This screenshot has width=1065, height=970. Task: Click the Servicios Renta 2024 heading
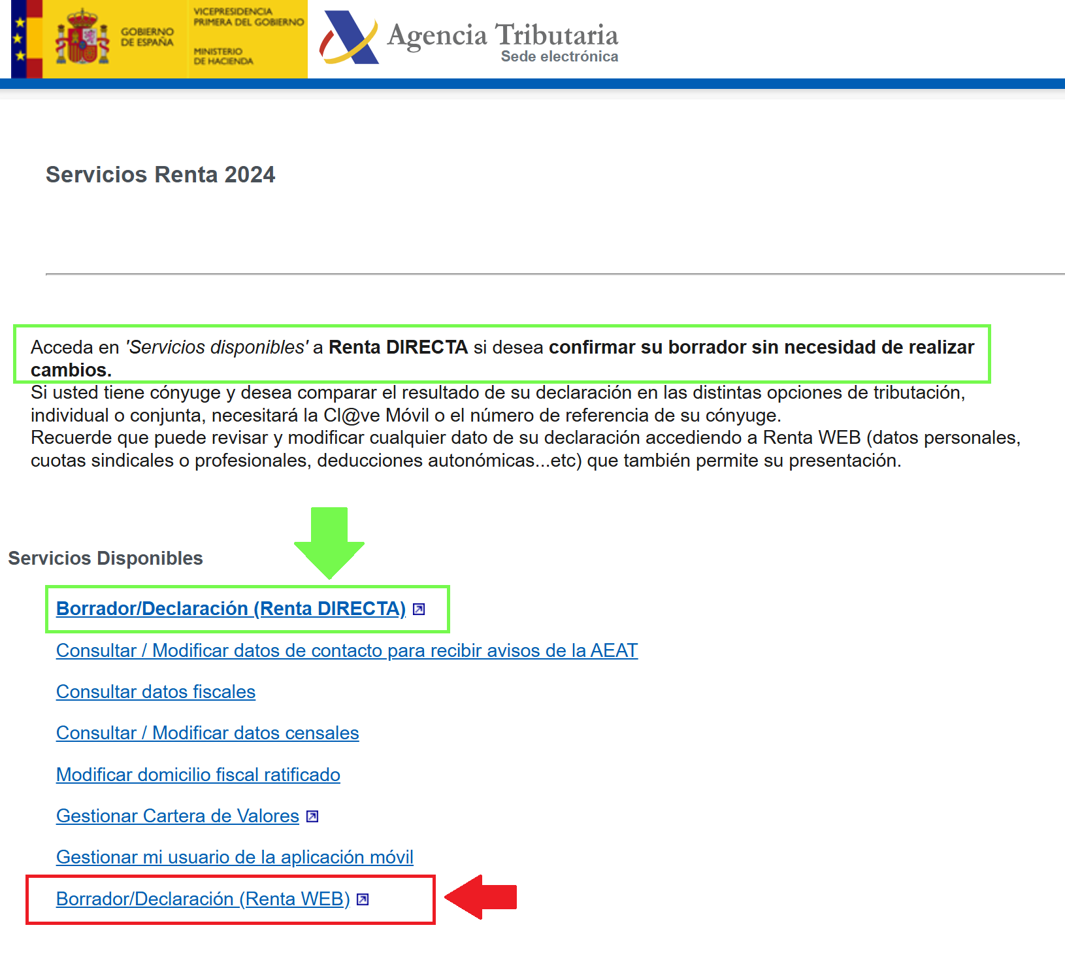(159, 174)
